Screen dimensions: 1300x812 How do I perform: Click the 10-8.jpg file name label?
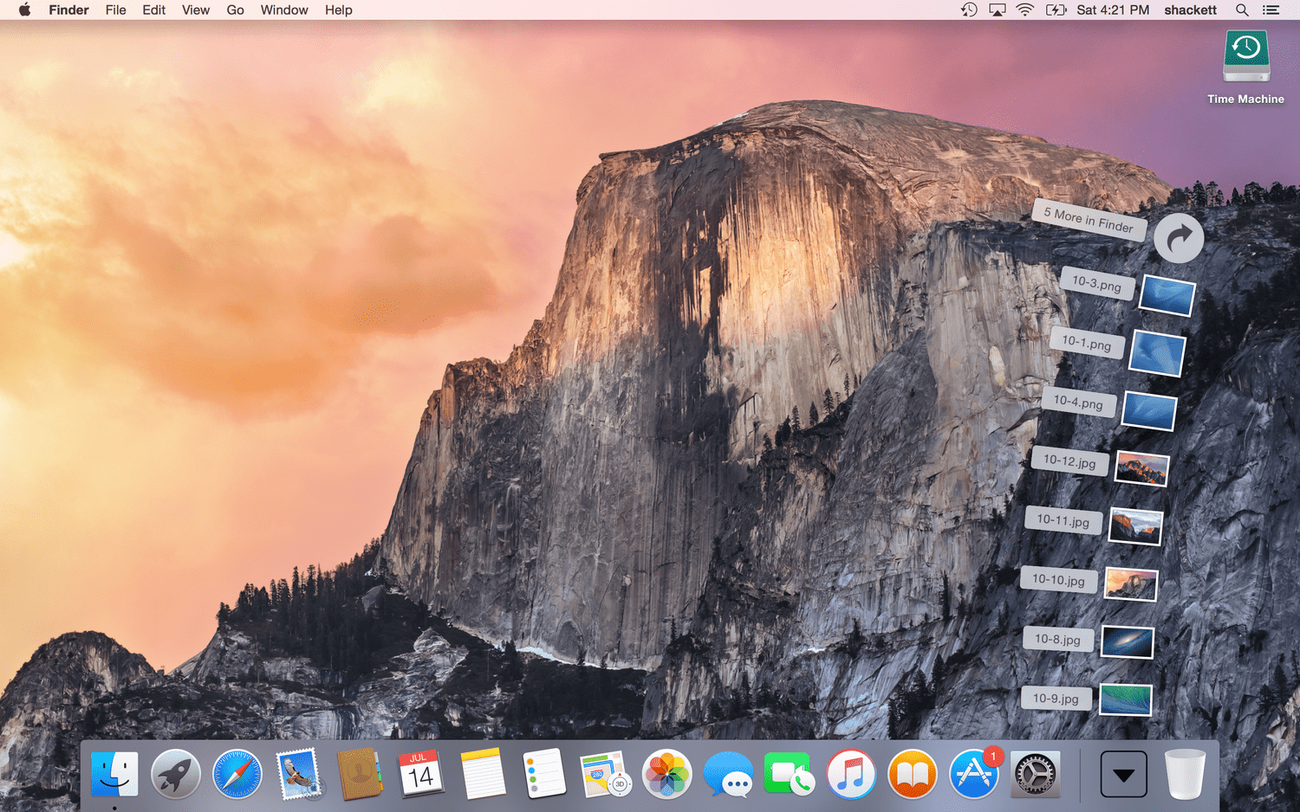click(1057, 639)
